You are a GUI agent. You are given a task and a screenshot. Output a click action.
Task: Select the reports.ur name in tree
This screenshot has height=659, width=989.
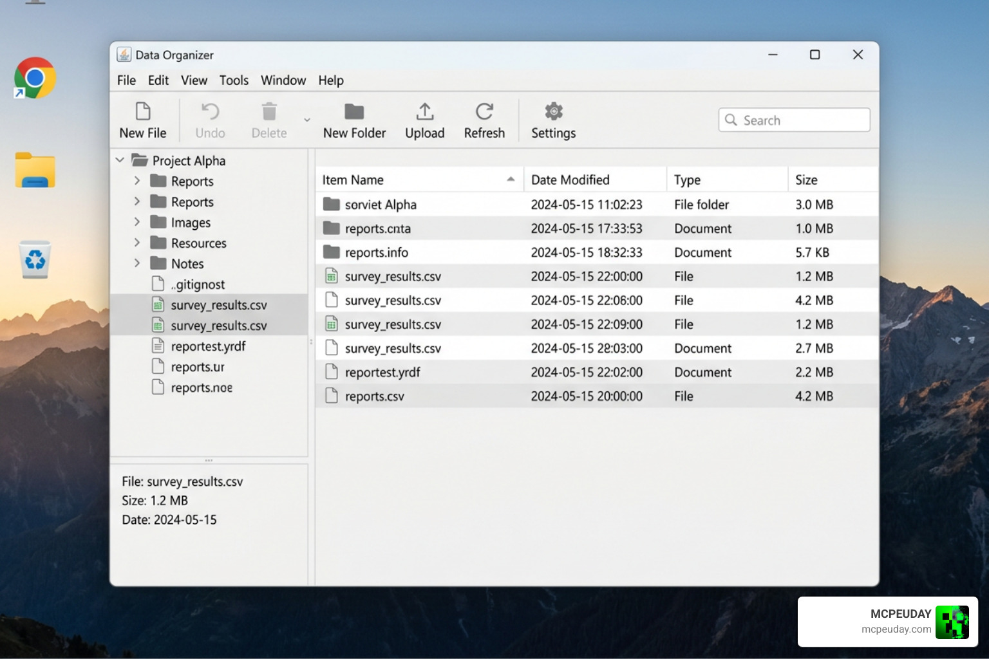click(x=198, y=367)
